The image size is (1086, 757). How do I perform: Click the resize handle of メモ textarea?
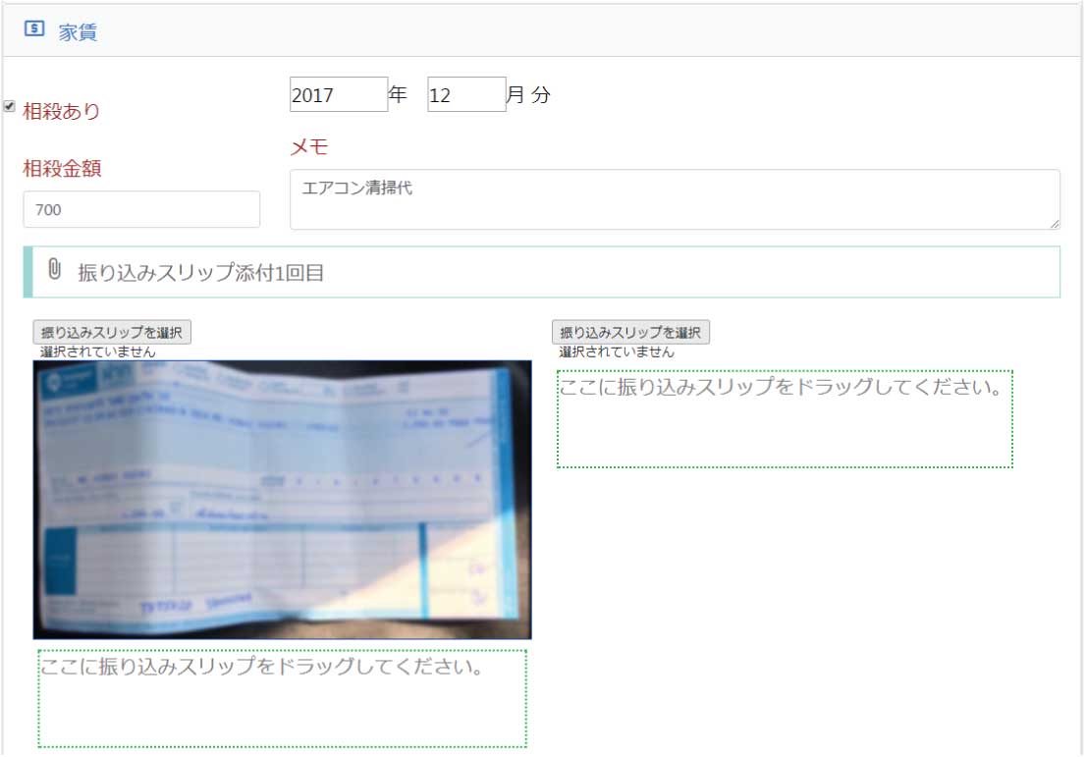(1054, 224)
